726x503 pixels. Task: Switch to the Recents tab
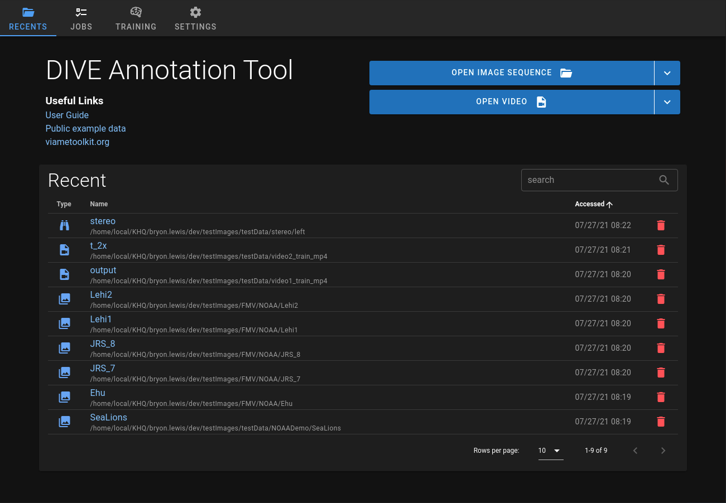pos(28,18)
